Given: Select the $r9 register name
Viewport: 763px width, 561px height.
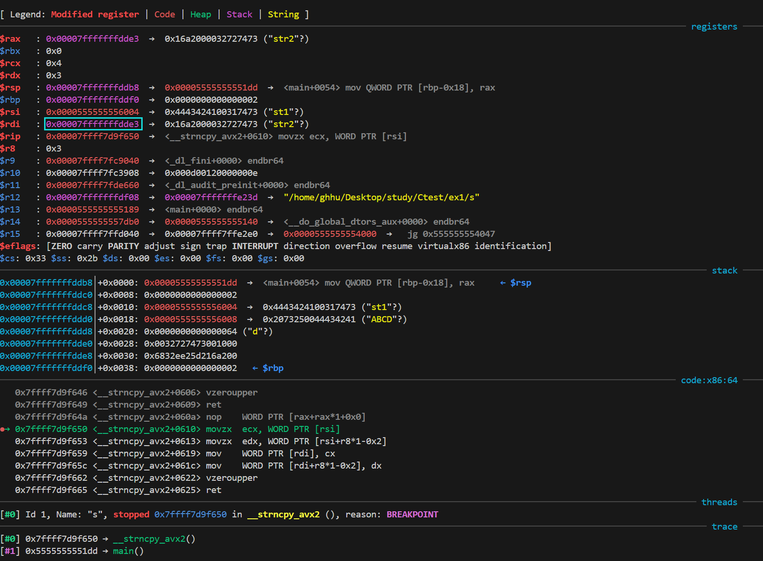Looking at the screenshot, I should (8, 161).
